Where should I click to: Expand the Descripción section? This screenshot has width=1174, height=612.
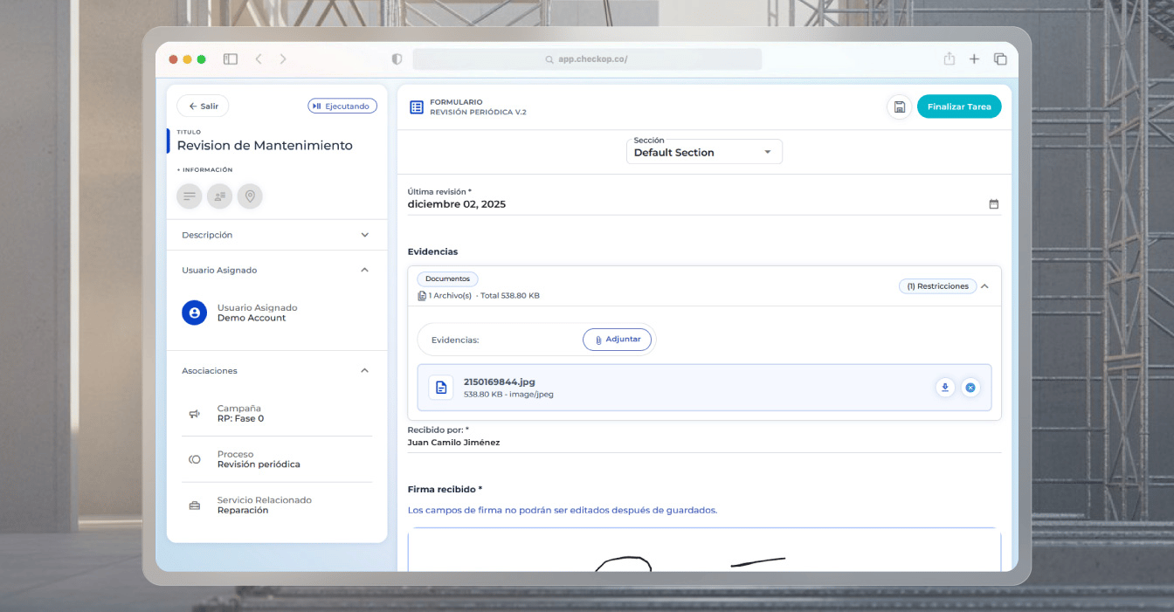[364, 235]
